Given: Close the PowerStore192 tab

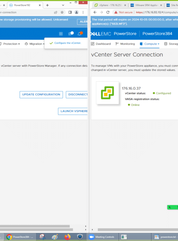Looking at the screenshot, I should (x=40, y=5).
